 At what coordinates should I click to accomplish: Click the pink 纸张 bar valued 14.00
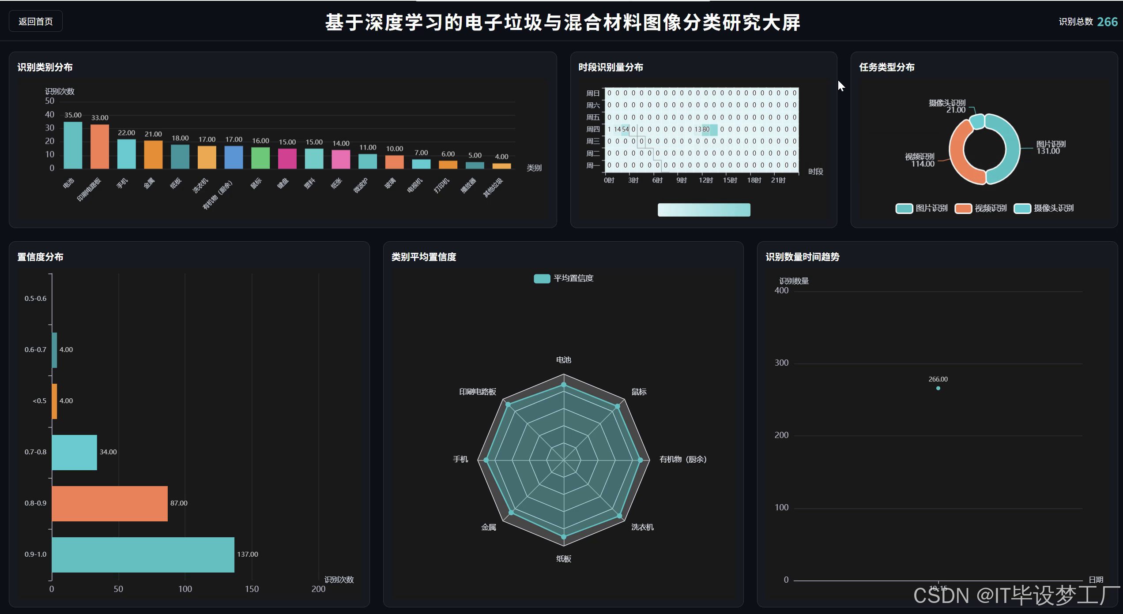(341, 159)
